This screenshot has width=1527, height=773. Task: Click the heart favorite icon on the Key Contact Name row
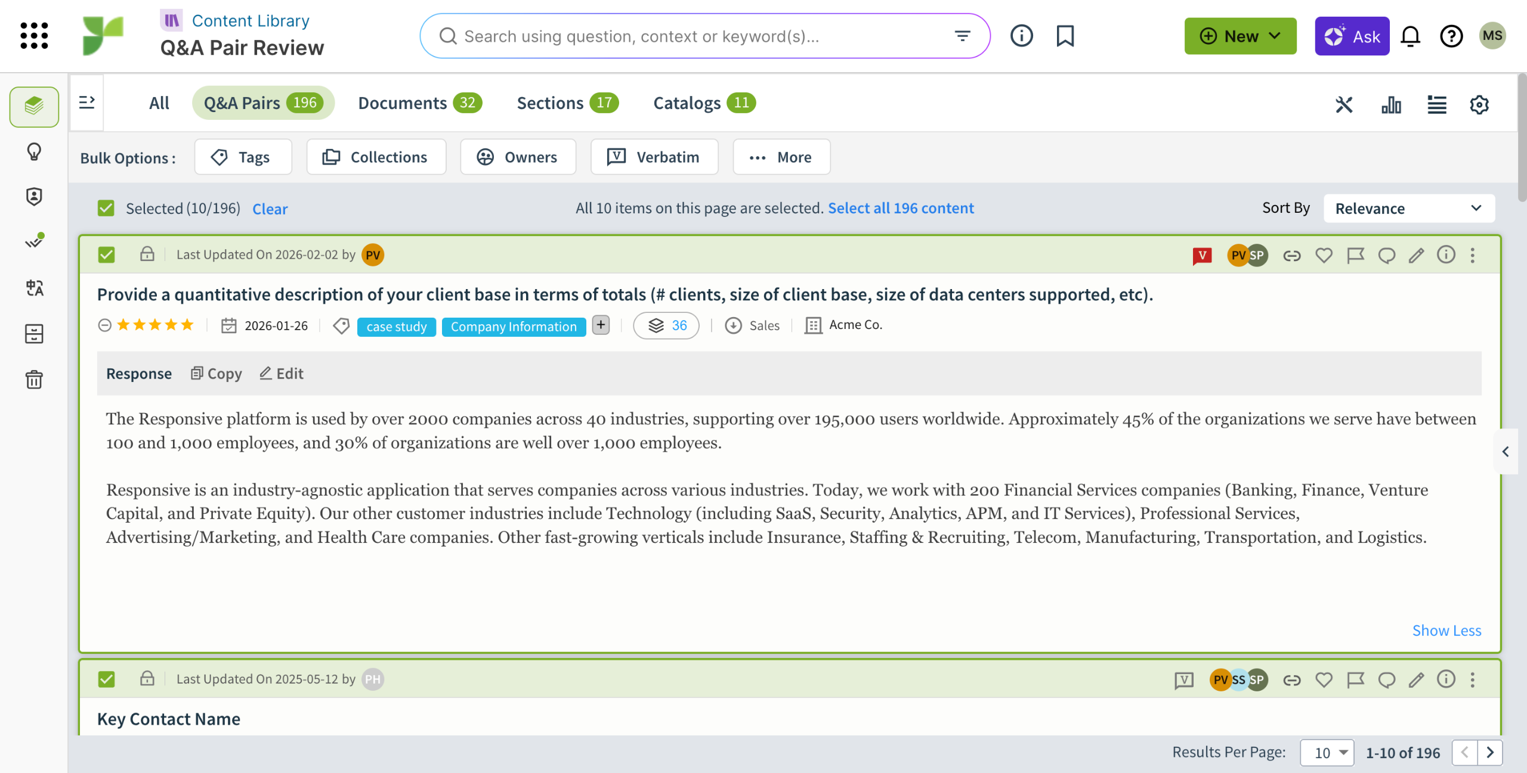coord(1324,680)
